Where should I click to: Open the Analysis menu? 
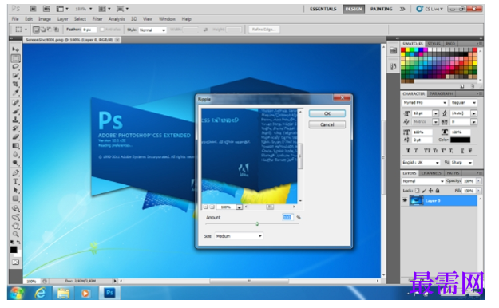click(117, 19)
